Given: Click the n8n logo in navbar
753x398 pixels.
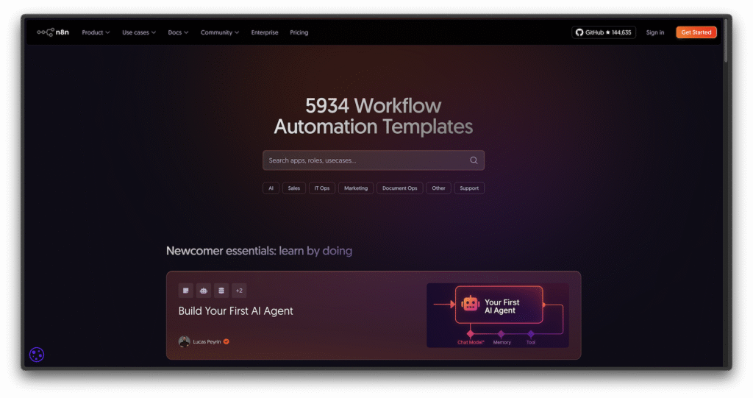Looking at the screenshot, I should point(53,32).
